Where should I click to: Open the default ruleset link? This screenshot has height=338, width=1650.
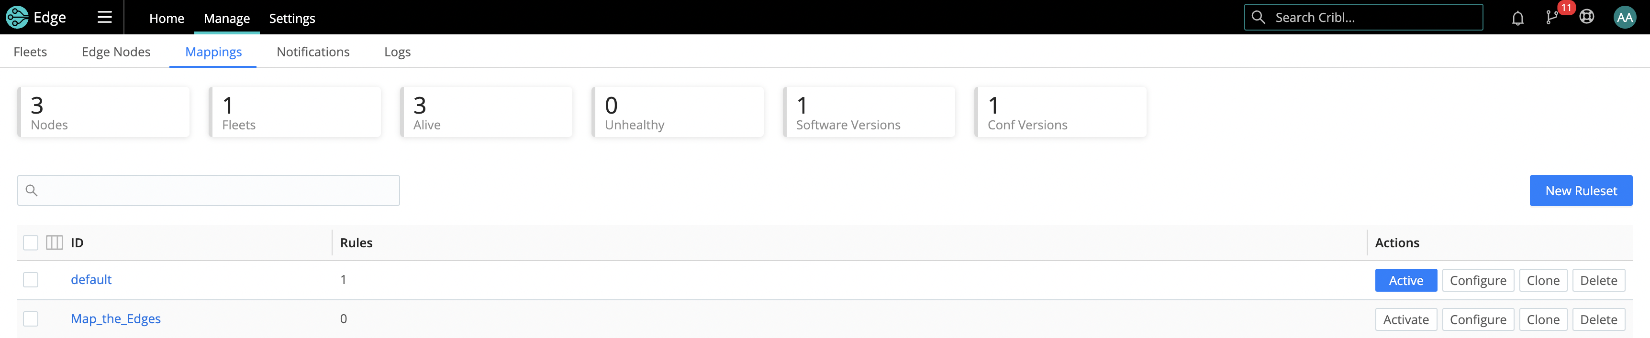tap(91, 279)
